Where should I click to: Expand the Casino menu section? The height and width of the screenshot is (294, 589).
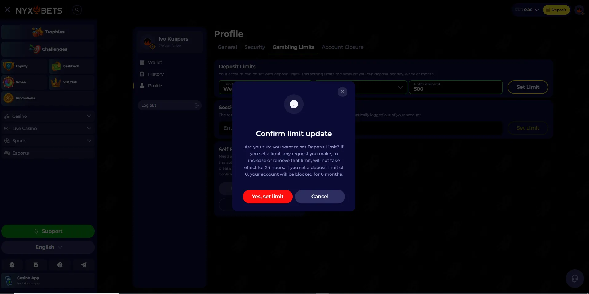(48, 116)
